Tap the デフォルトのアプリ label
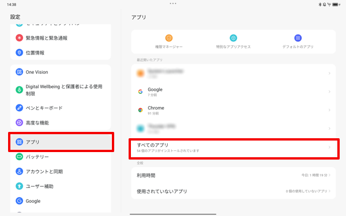Viewport: 346px width, 216px height. 298,47
